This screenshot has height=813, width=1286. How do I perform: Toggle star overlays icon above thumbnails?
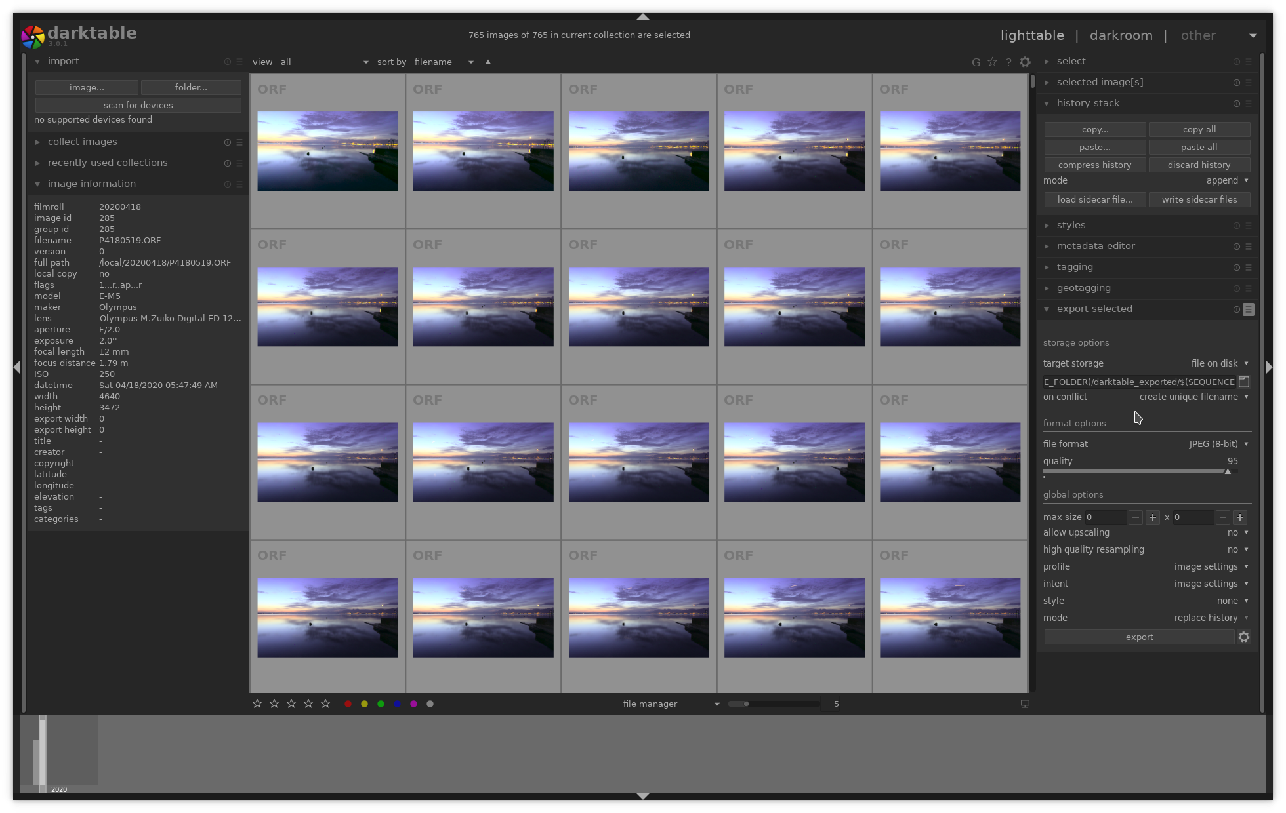(x=992, y=62)
